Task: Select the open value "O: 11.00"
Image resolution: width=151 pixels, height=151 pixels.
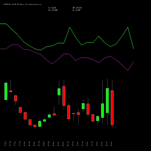Action: coord(53,10)
